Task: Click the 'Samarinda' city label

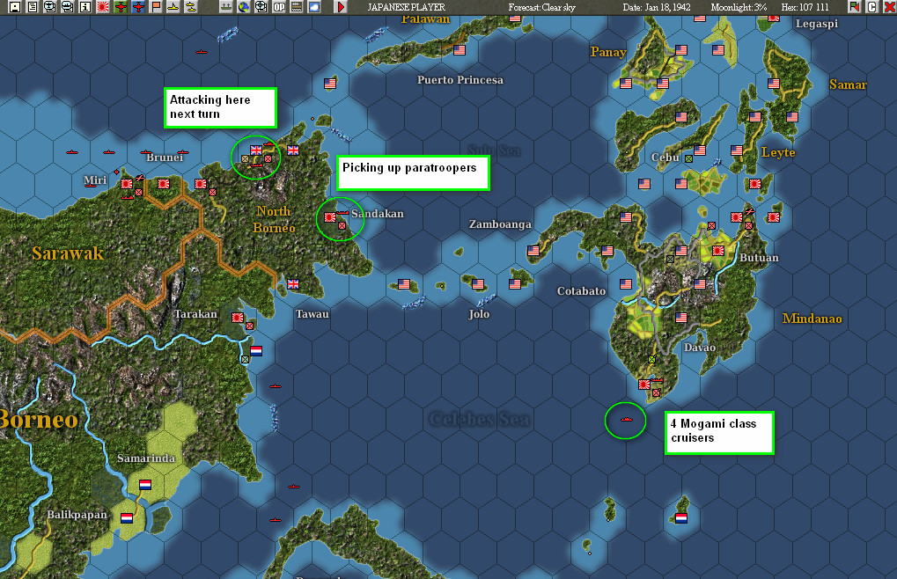Action: point(146,458)
